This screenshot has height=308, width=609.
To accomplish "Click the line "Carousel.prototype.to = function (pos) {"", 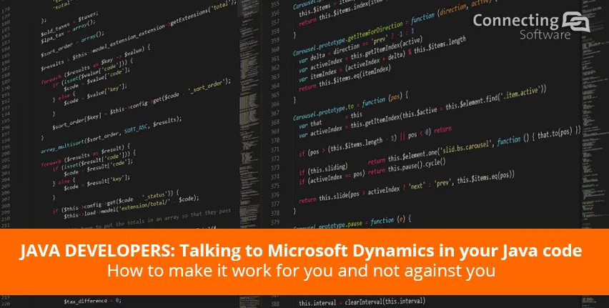I will point(350,106).
